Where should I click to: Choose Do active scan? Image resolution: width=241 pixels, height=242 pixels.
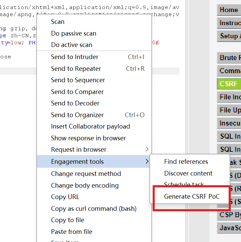[x=71, y=45]
